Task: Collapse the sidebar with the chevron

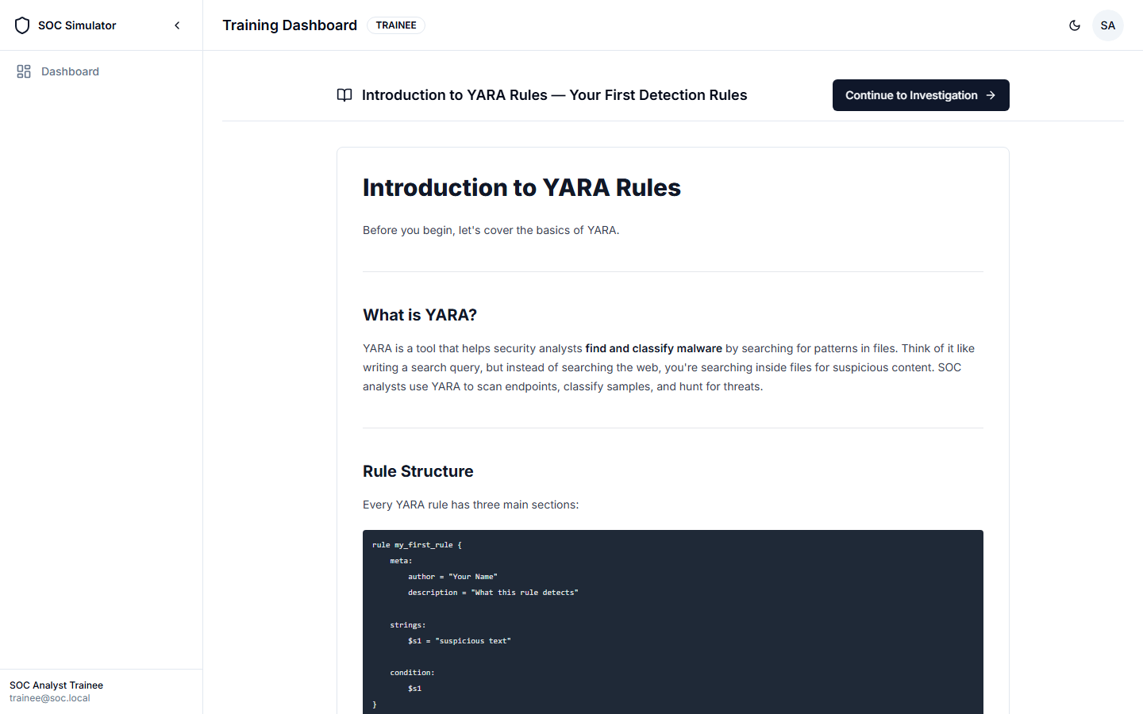Action: click(x=177, y=25)
